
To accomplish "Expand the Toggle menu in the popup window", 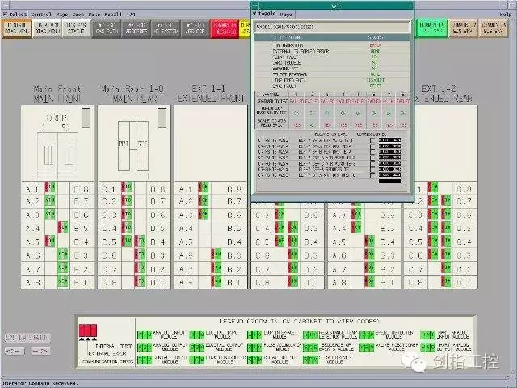I will point(267,15).
